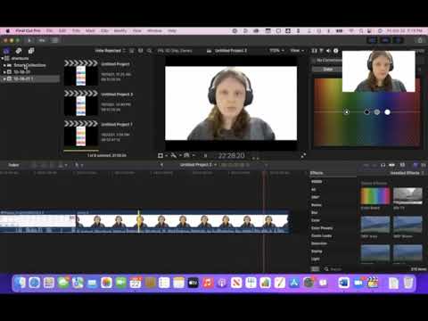
Task: Select the Color tab in inspector
Action: (x=327, y=70)
